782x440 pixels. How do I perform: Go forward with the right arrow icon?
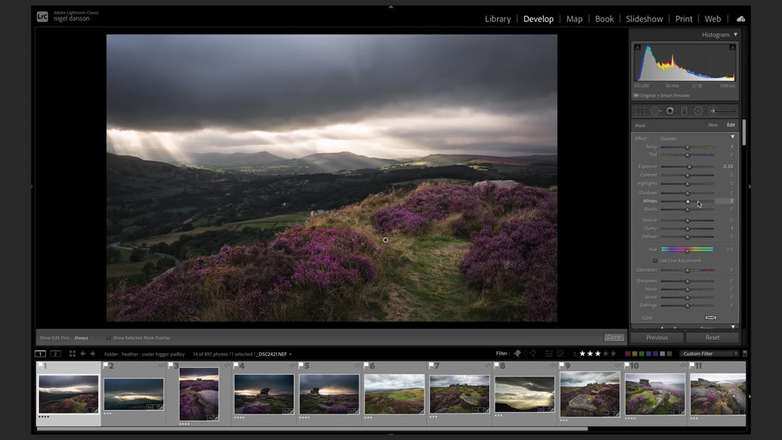(x=93, y=354)
